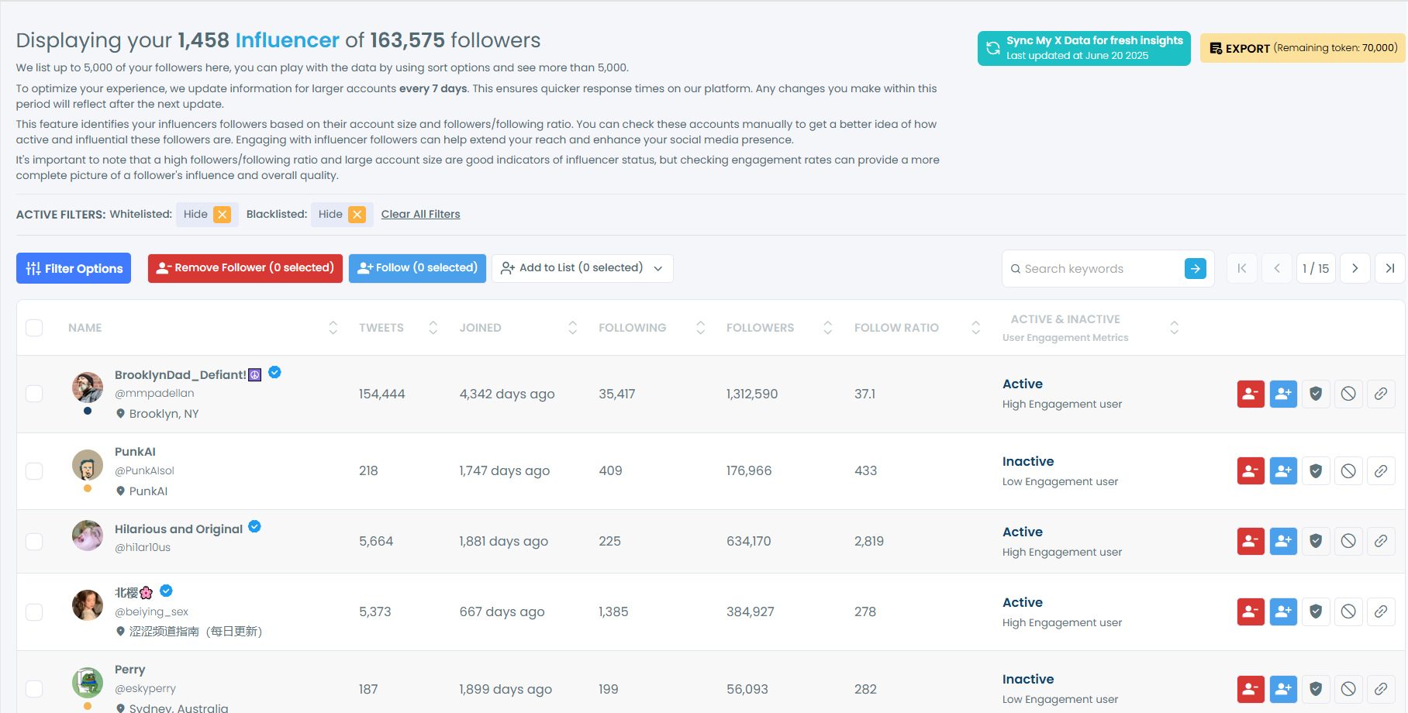Viewport: 1408px width, 713px height.
Task: Whitelist Hilarious and Original with the shield icon
Action: 1315,541
